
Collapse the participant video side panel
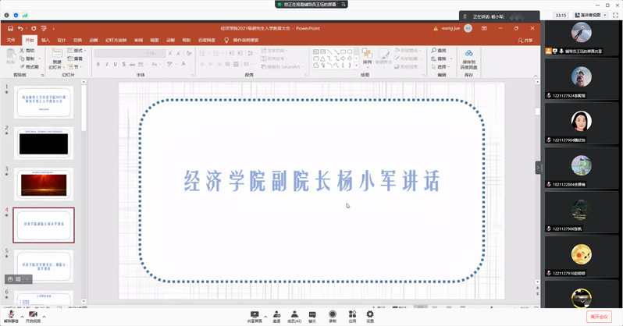tap(538, 168)
